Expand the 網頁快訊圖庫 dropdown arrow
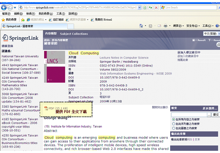This screenshot has width=220, height=153. click(x=87, y=20)
